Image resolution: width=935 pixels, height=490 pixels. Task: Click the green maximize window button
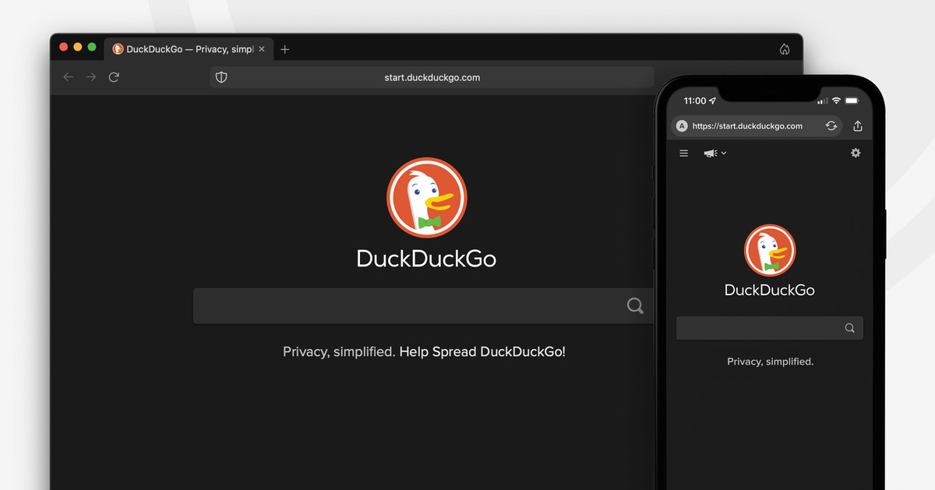pos(92,48)
